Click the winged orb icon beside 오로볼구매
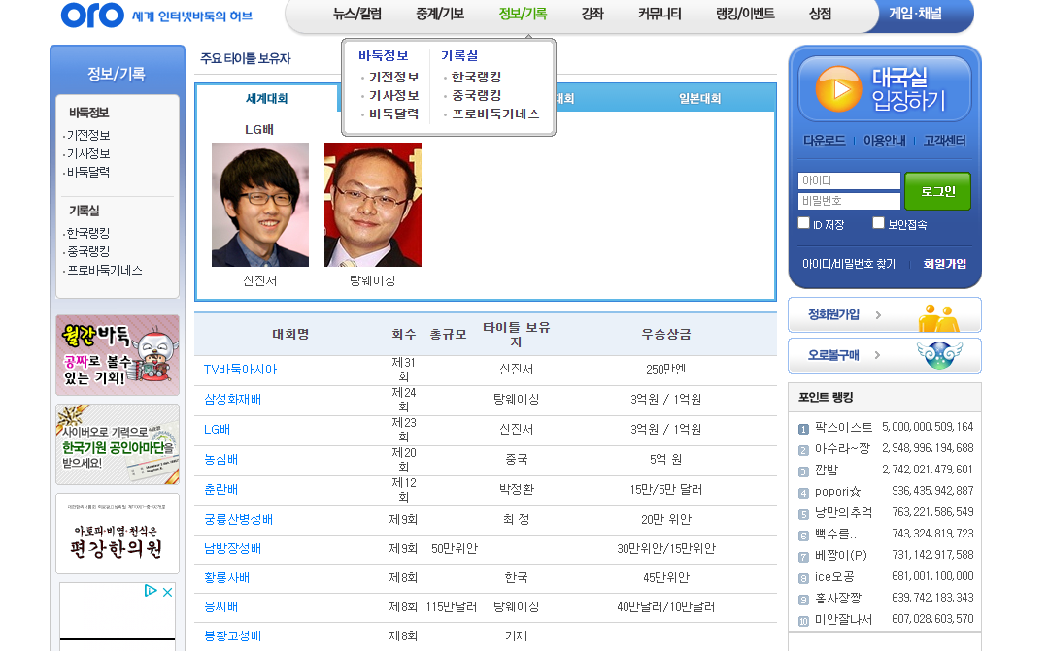 938,355
